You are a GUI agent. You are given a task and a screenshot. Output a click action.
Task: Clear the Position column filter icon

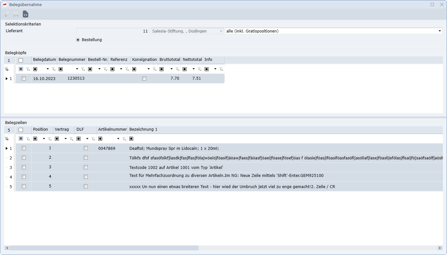pos(49,139)
